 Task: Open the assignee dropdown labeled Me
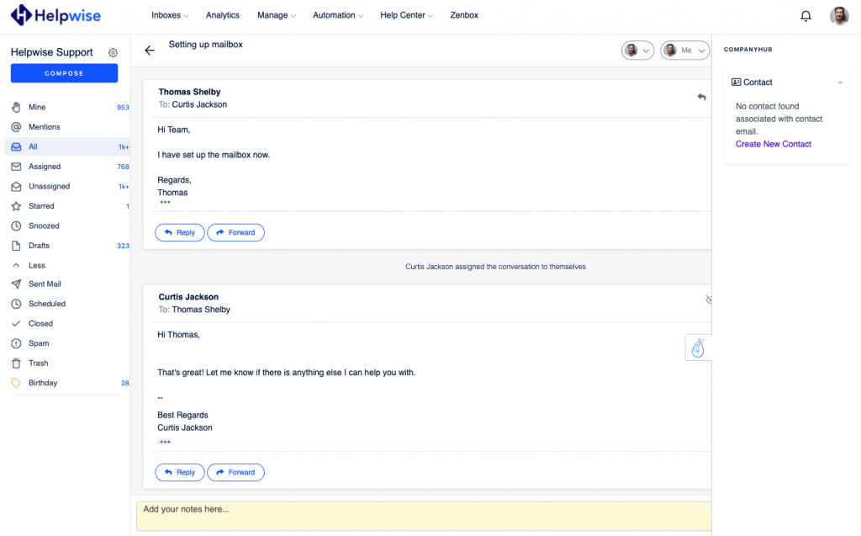pyautogui.click(x=685, y=50)
